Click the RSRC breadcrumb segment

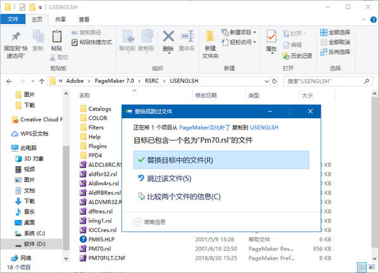(x=152, y=81)
